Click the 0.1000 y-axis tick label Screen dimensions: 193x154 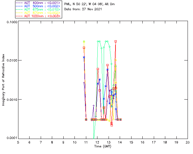pos(11,23)
